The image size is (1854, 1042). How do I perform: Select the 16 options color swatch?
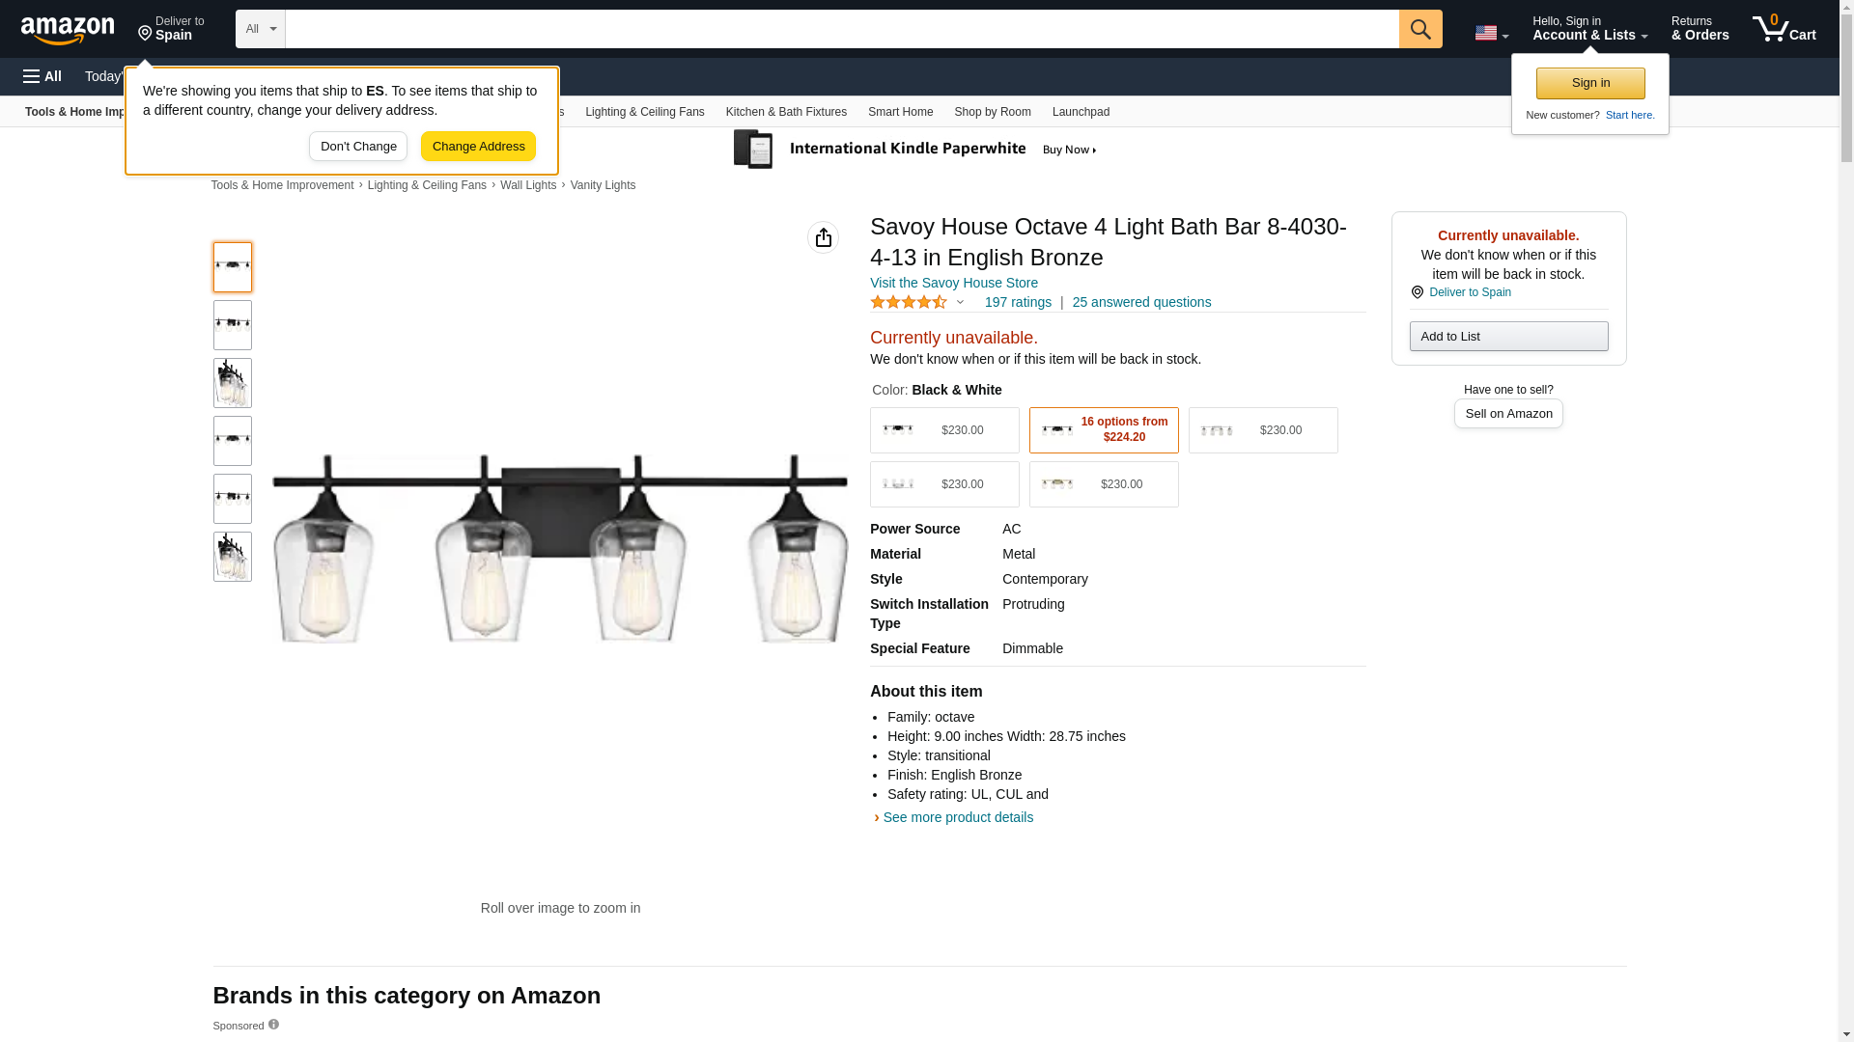(1103, 430)
